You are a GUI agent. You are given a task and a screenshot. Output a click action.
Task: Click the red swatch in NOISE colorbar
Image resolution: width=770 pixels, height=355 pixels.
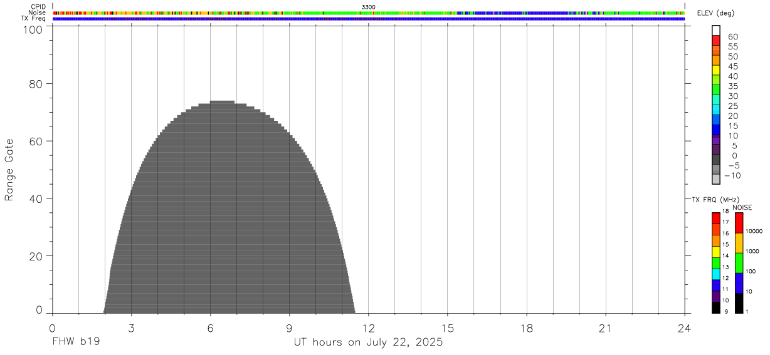(x=739, y=223)
